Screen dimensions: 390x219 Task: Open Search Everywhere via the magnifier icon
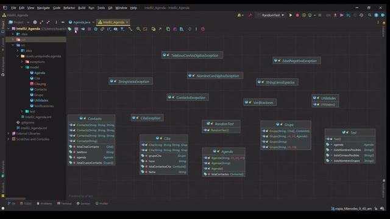click(x=370, y=15)
